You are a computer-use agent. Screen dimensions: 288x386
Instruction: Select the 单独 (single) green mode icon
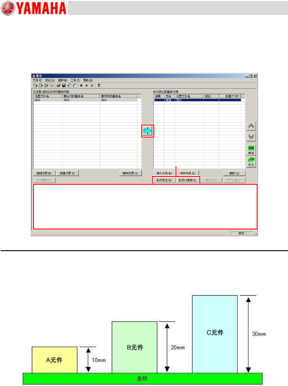(x=251, y=150)
